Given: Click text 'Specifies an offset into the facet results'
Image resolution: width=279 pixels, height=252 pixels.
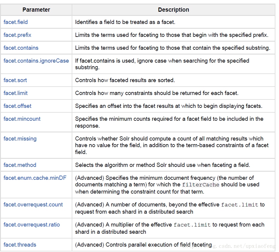Looking at the screenshot, I should 124,106.
